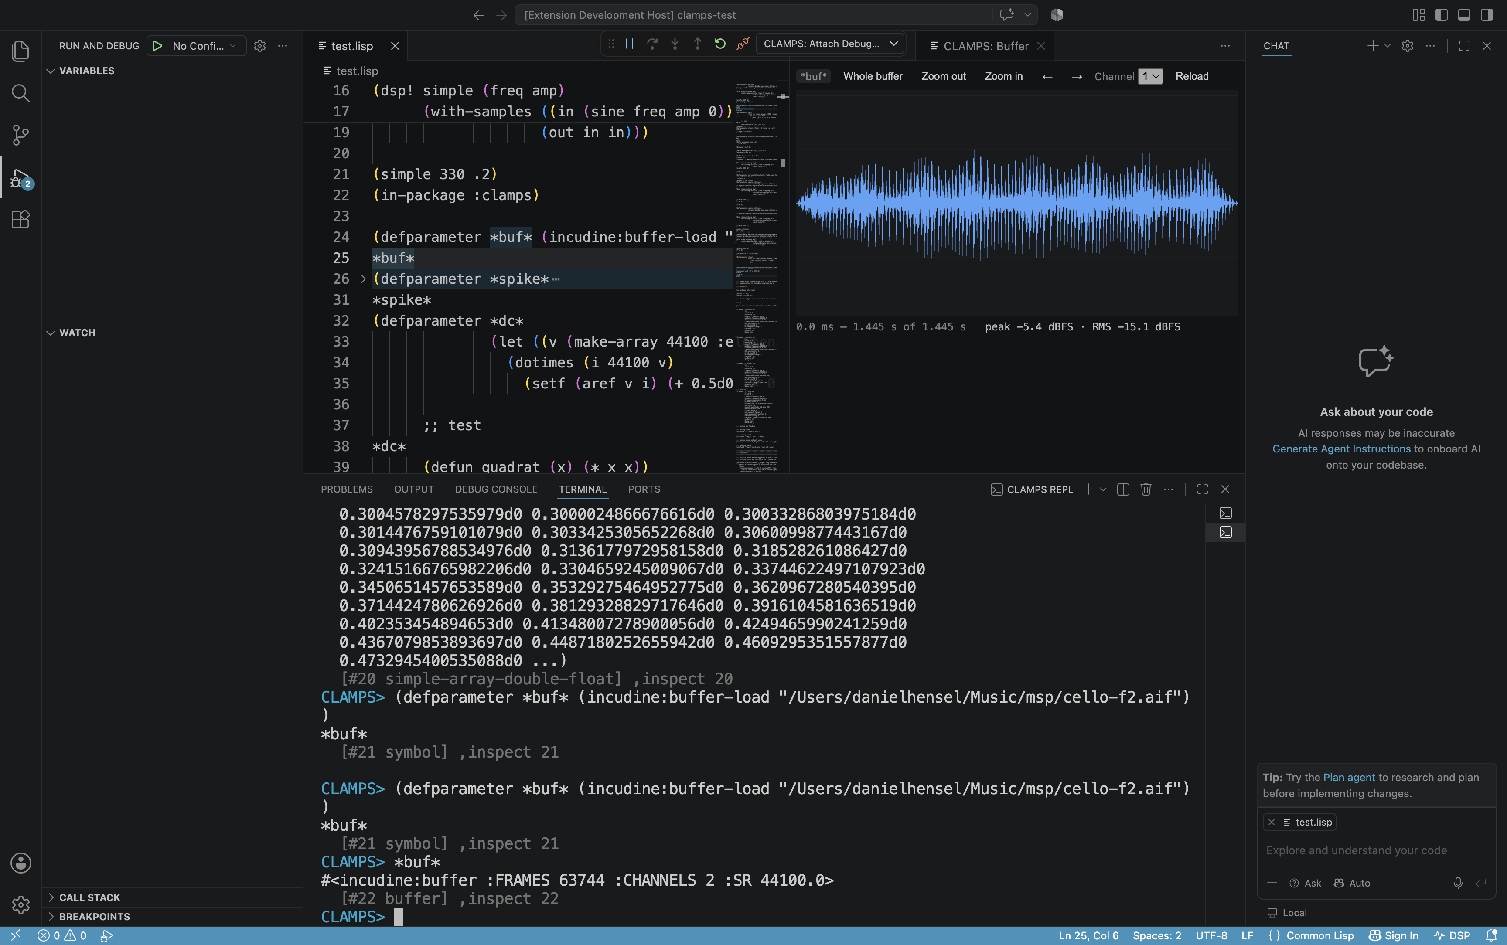1507x945 pixels.
Task: Open new terminal profile dropdown arrow
Action: pos(1104,489)
